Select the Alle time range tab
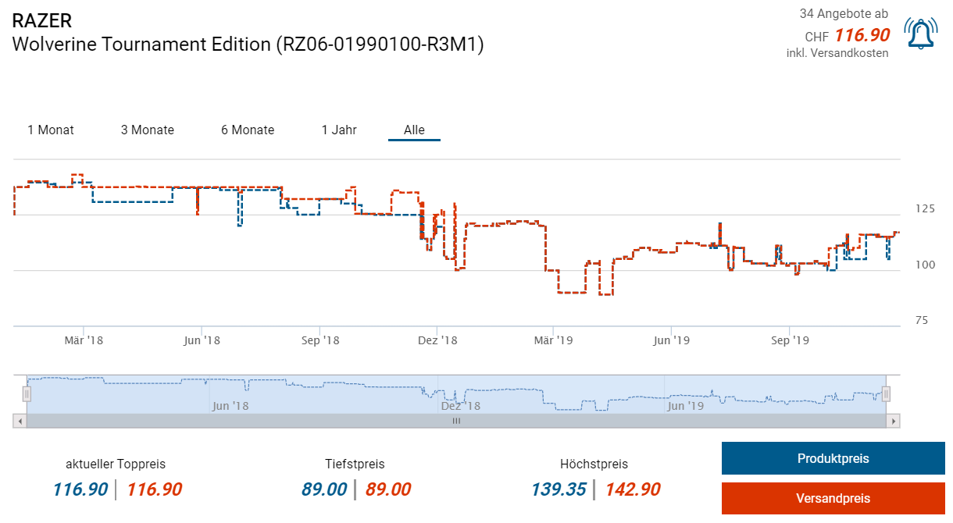Screen dimensions: 953x523 point(414,130)
